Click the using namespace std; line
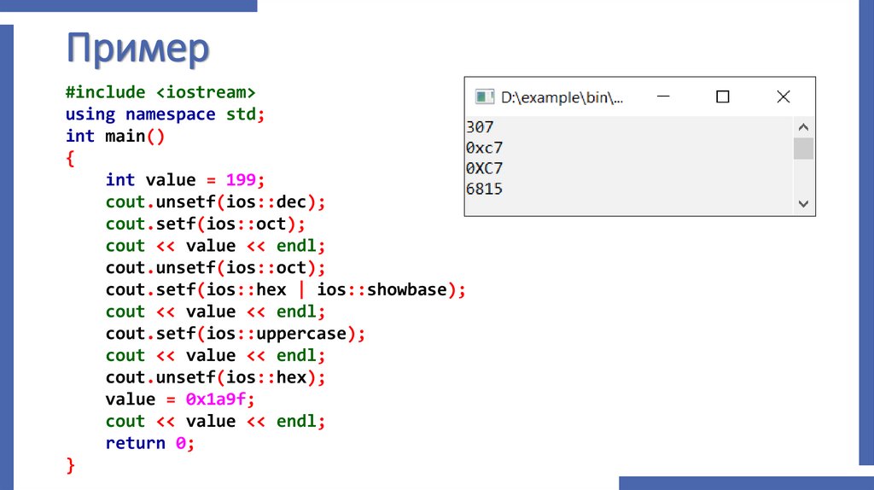The height and width of the screenshot is (490, 874). [x=165, y=114]
